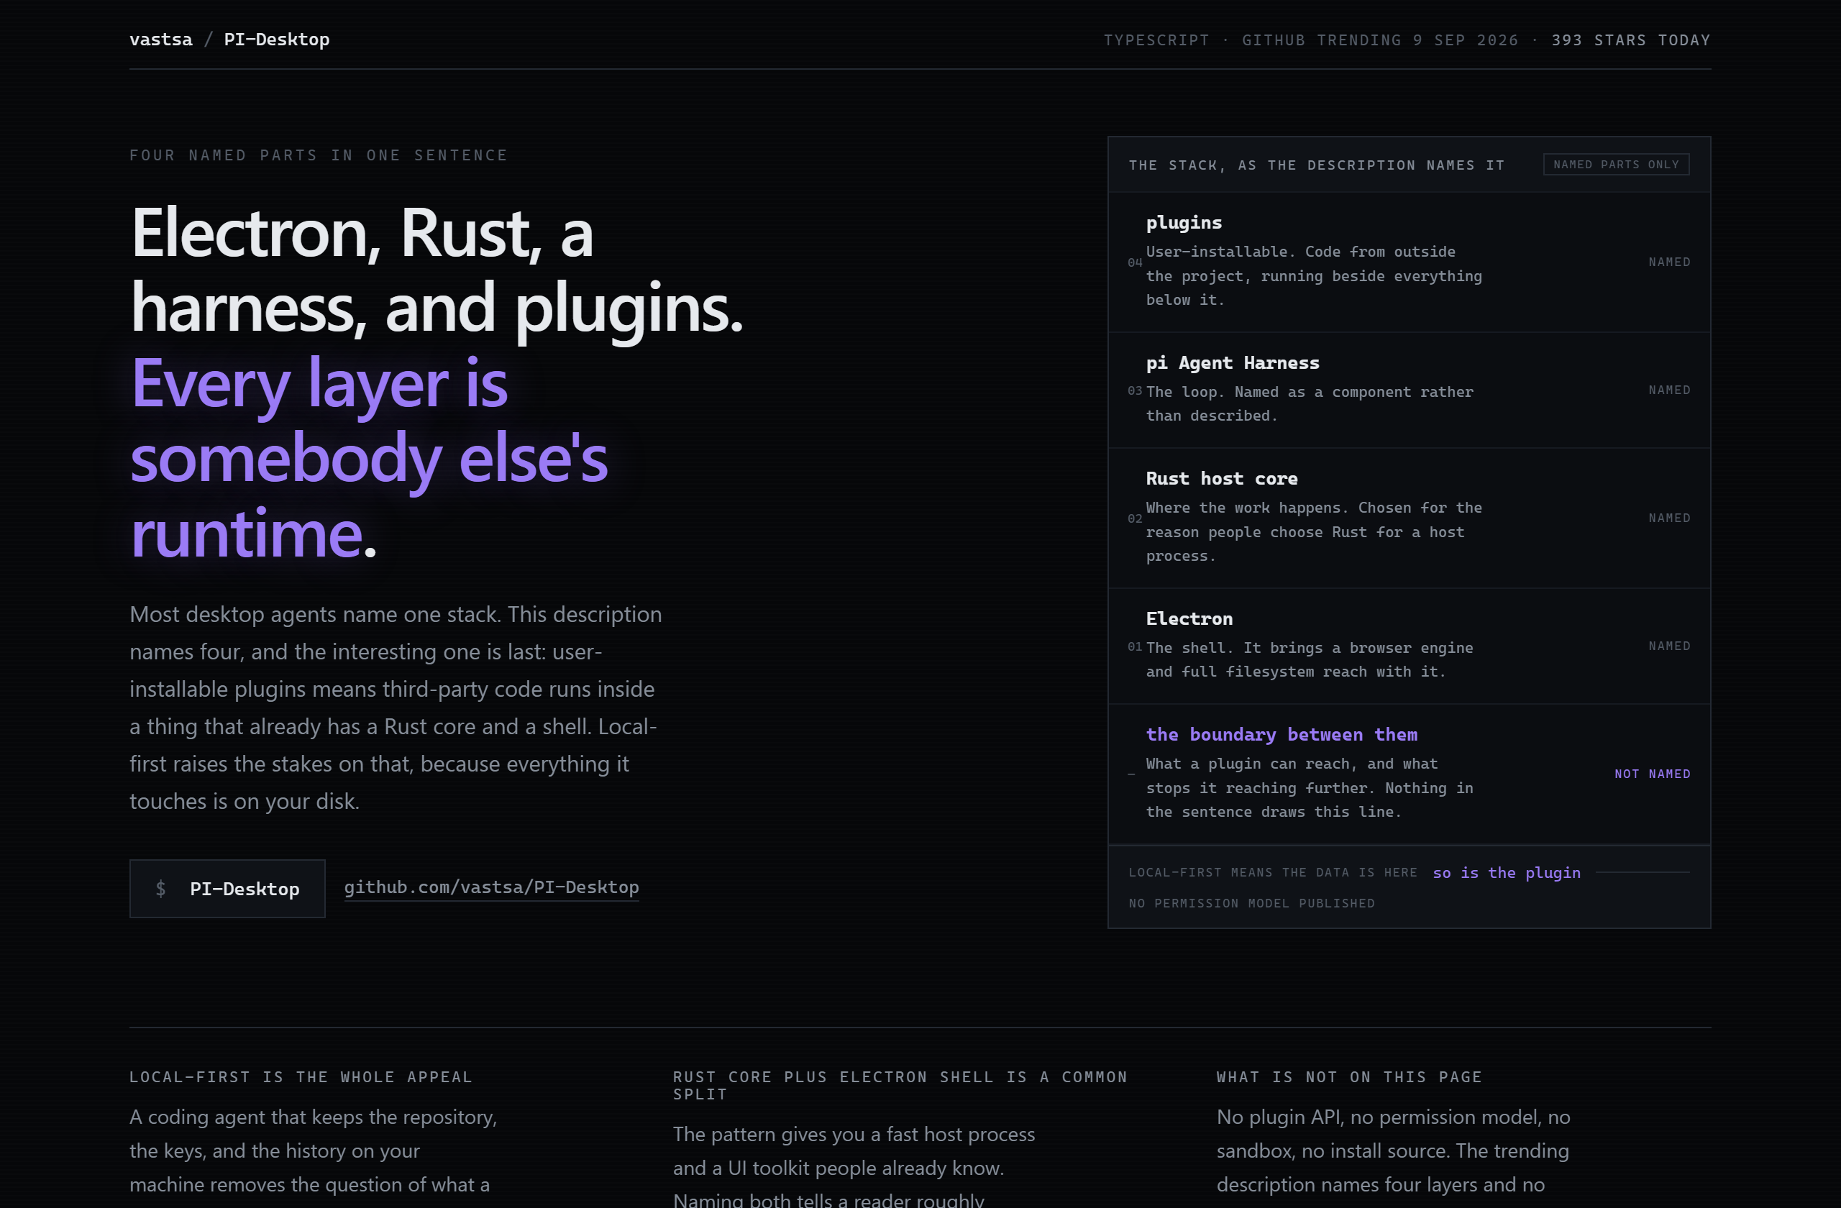Click the 'Most desktop agents name one stack' paragraph
Image resolution: width=1841 pixels, height=1208 pixels.
[396, 708]
